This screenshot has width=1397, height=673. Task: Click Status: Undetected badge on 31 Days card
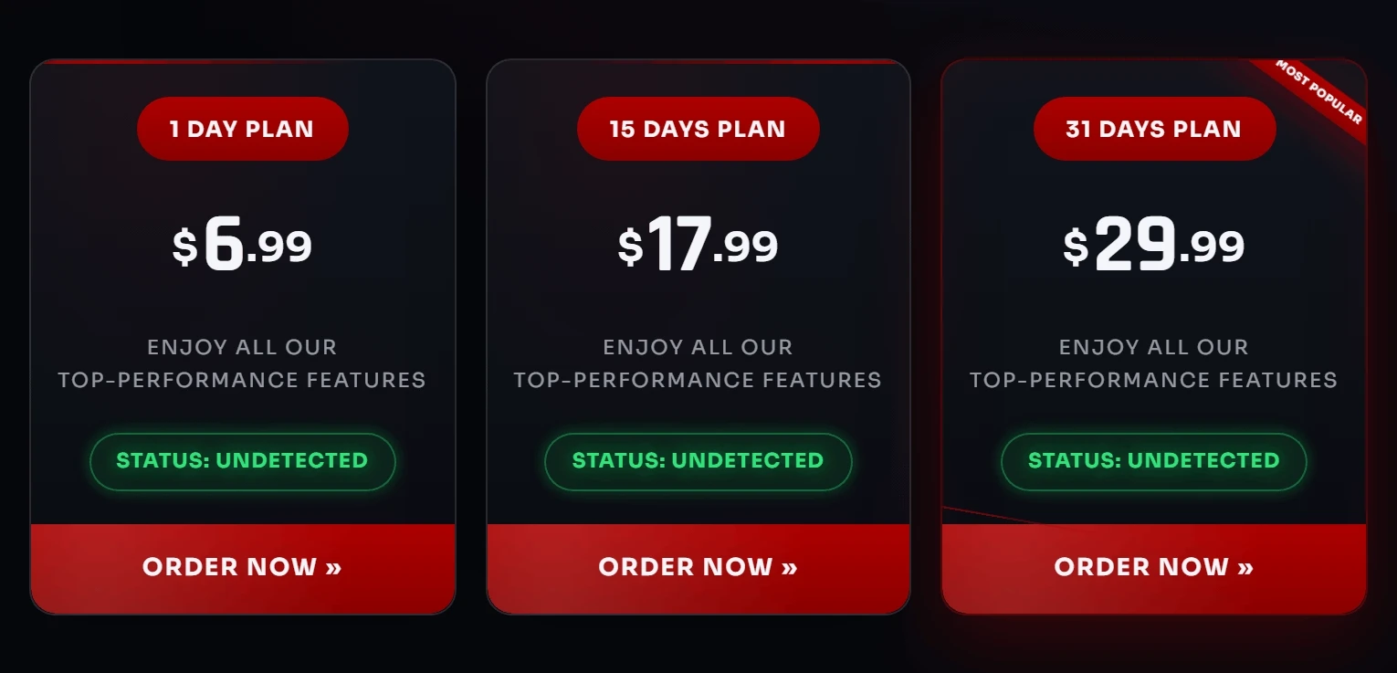1153,461
